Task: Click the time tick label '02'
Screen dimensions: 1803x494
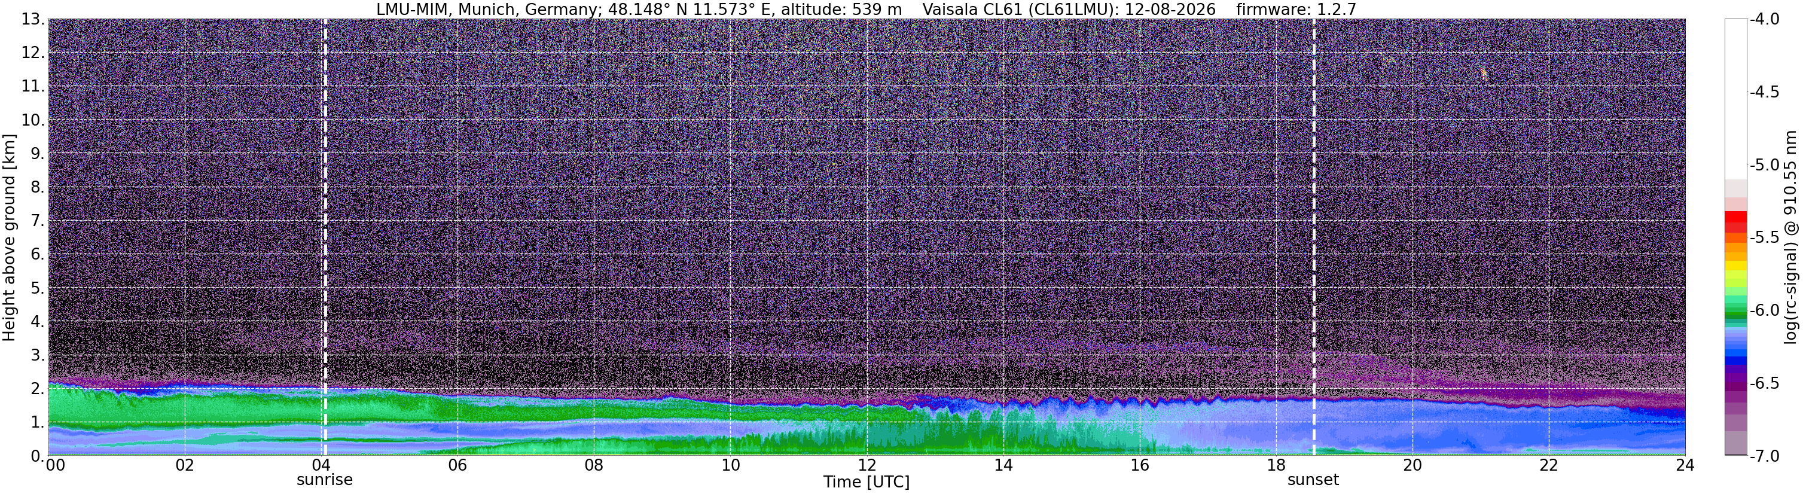Action: click(185, 465)
